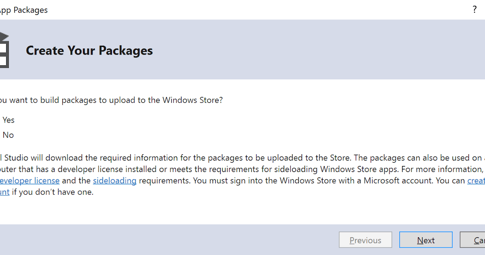Open the developer license link
This screenshot has height=255, width=485.
coord(30,181)
